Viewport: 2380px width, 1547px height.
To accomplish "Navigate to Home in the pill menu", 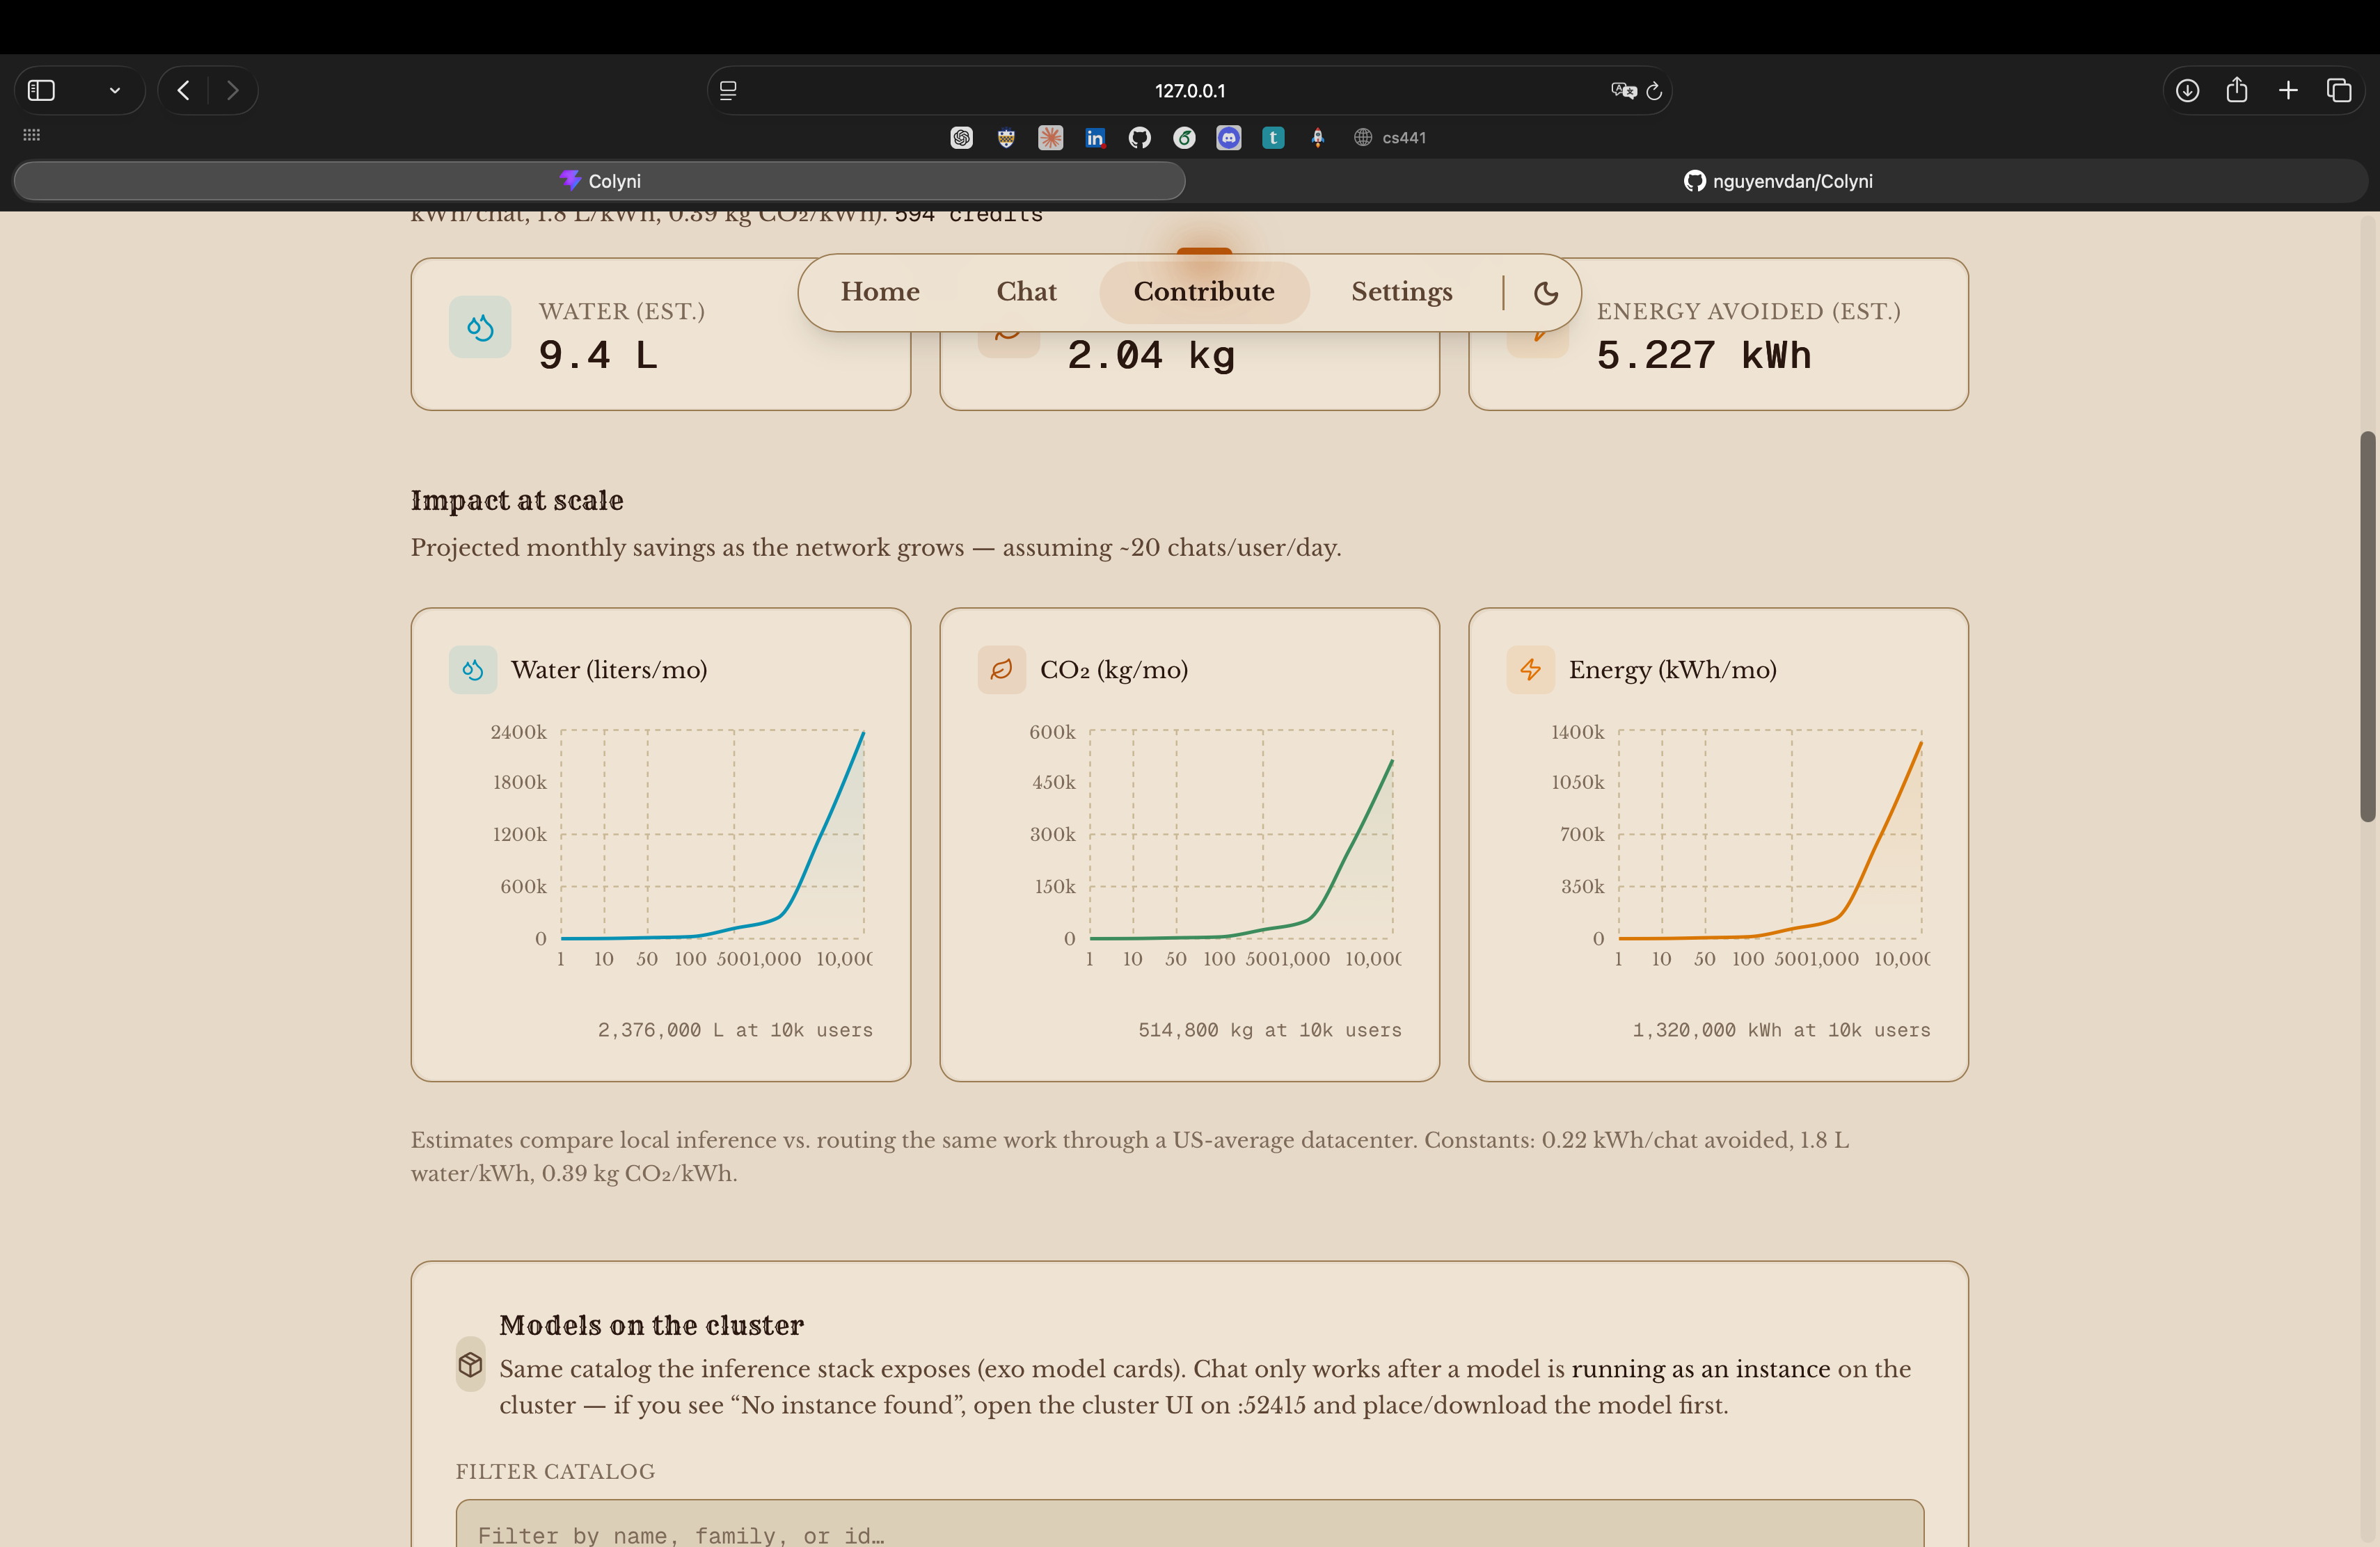I will 880,292.
